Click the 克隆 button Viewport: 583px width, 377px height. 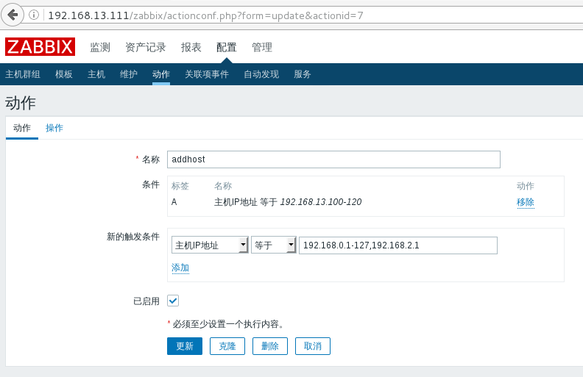227,346
